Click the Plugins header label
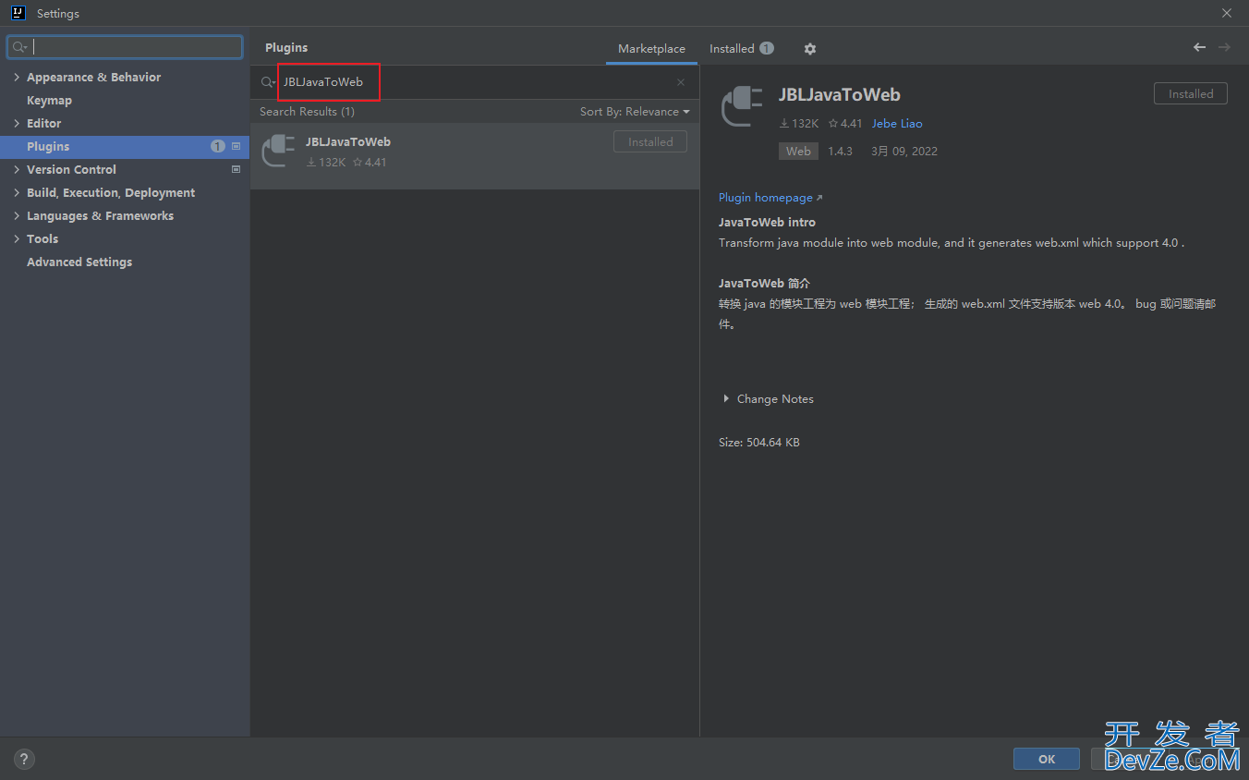Viewport: 1249px width, 780px height. (286, 47)
